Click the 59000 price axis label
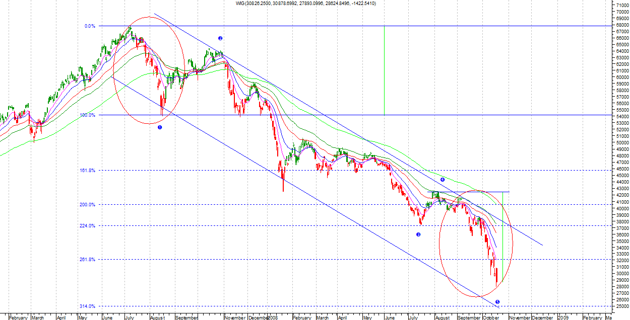Screen dimensions: 630x320 click(621, 84)
